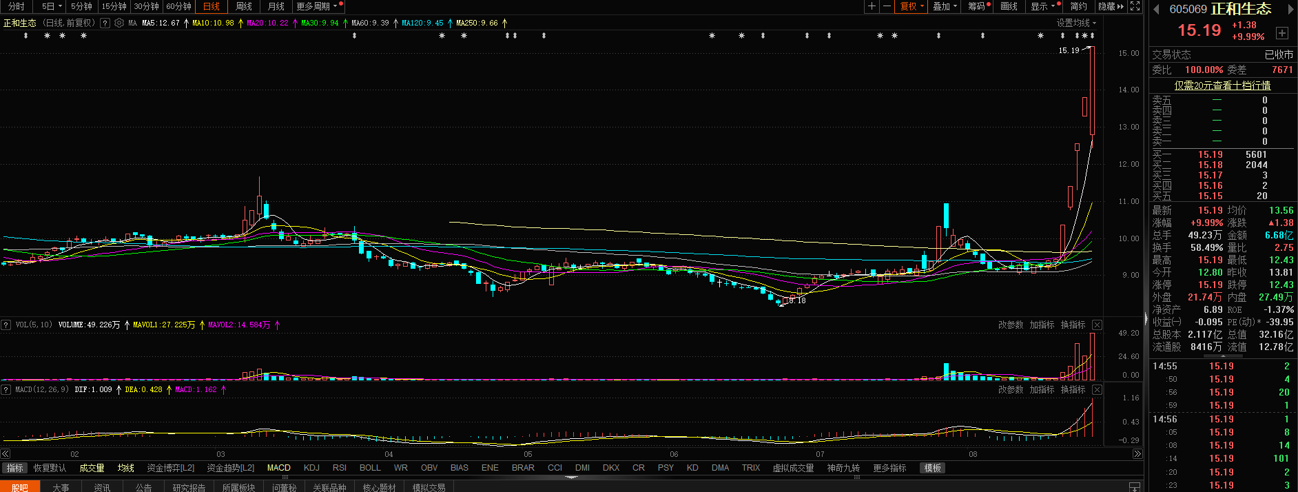Click the zoom-in plus icon in the chart toolbar
The image size is (1298, 492).
click(872, 6)
